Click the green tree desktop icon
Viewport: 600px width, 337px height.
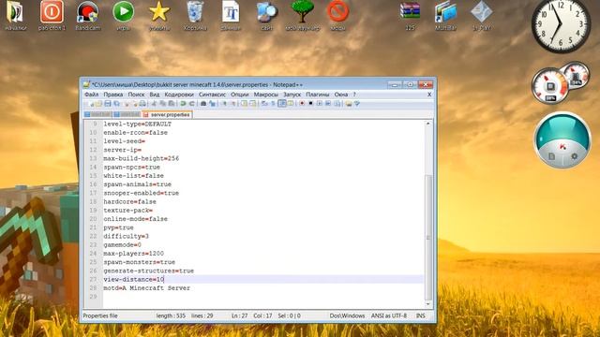click(x=302, y=16)
